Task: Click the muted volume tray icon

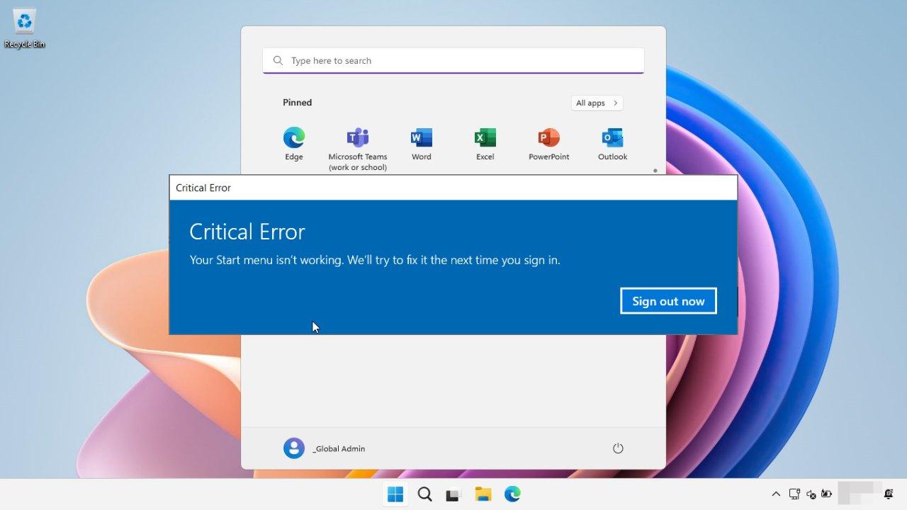Action: point(811,494)
